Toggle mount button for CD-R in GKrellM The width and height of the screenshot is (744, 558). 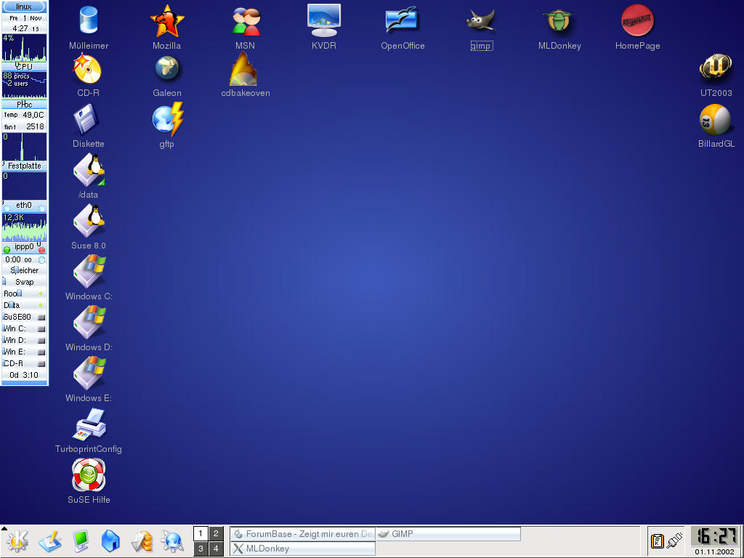coord(41,363)
